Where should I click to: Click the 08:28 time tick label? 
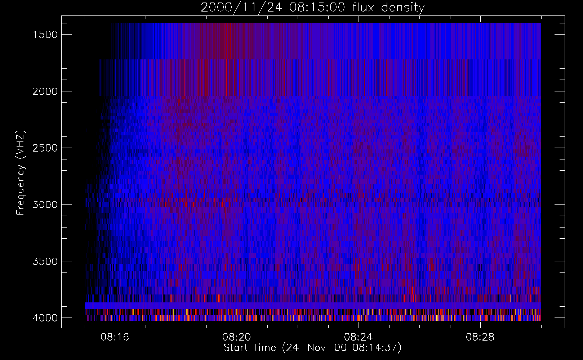(x=480, y=337)
